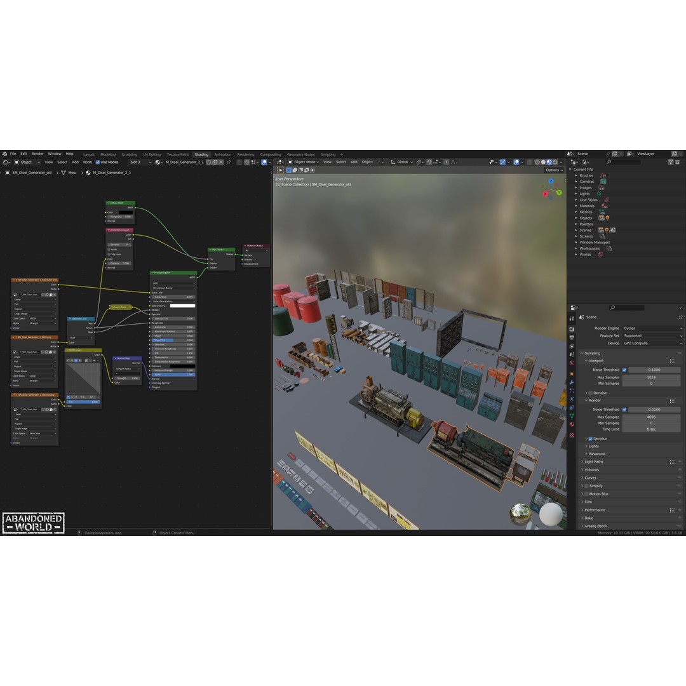Open the Render menu
The width and height of the screenshot is (686, 686).
(x=37, y=154)
